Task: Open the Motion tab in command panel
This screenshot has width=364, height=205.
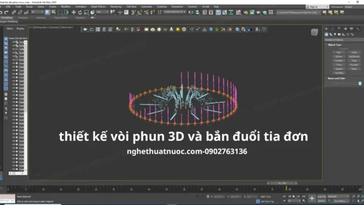Action: click(345, 29)
